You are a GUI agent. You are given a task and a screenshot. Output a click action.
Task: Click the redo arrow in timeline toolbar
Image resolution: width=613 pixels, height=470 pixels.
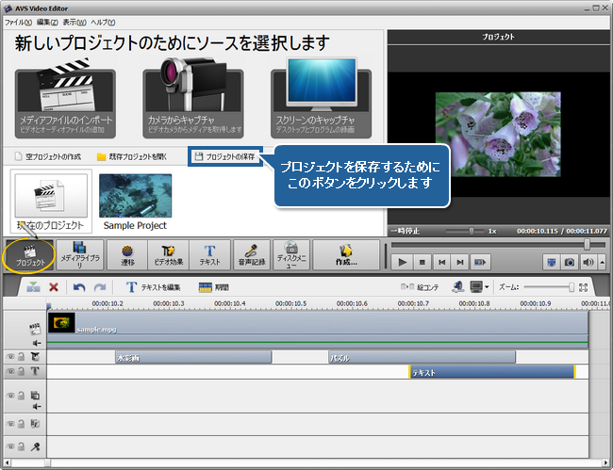pos(100,287)
